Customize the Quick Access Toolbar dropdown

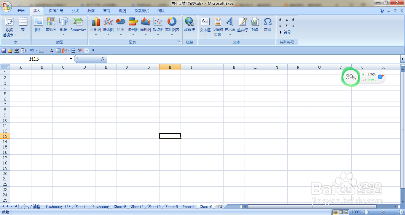(x=93, y=51)
